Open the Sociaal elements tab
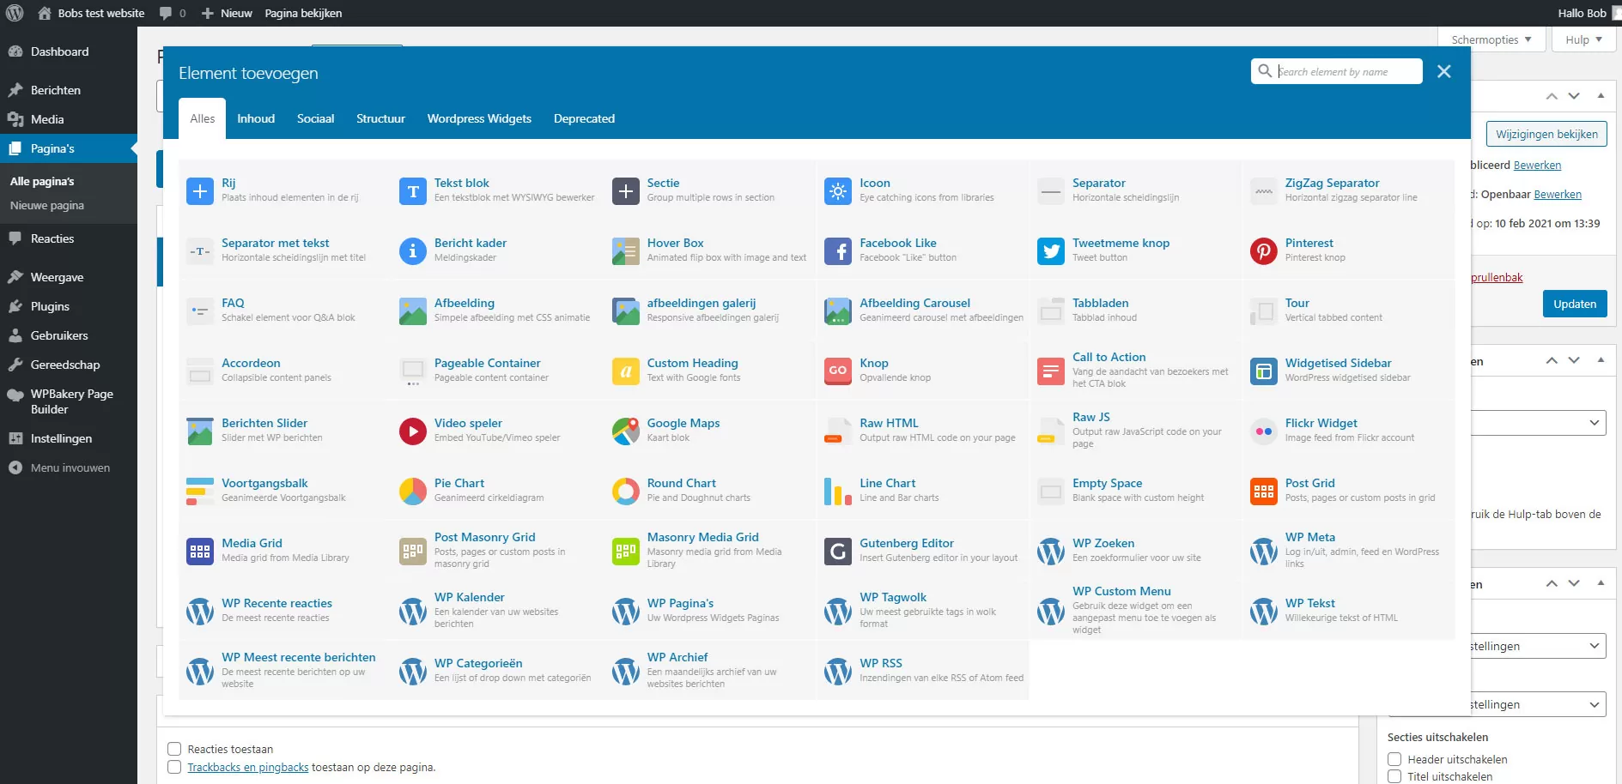The image size is (1622, 784). click(315, 118)
